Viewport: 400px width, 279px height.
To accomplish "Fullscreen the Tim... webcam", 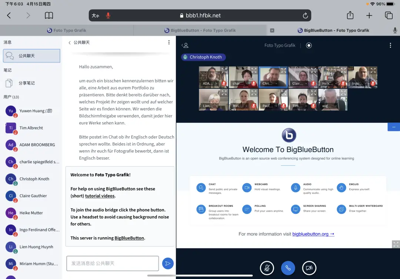I will pyautogui.click(x=314, y=93).
